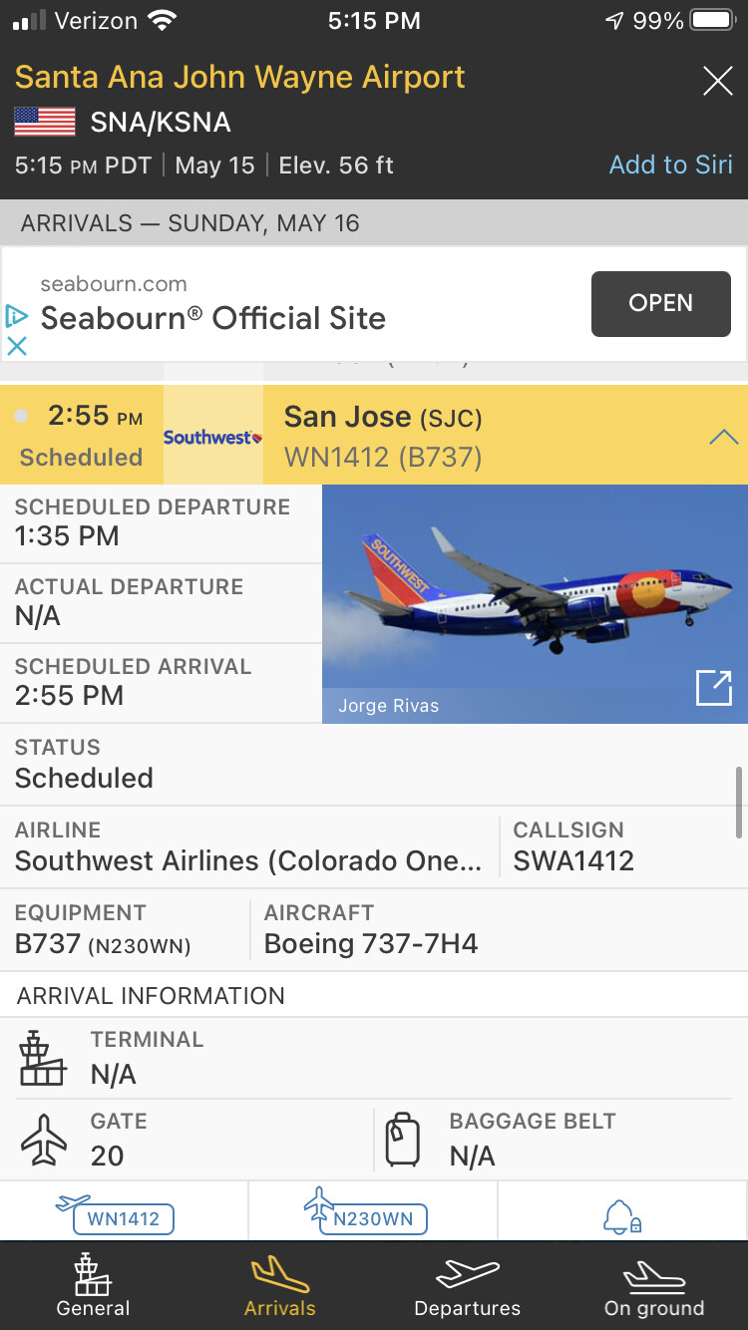Collapse the San Jose flight row chevron
The height and width of the screenshot is (1330, 748).
pos(723,437)
